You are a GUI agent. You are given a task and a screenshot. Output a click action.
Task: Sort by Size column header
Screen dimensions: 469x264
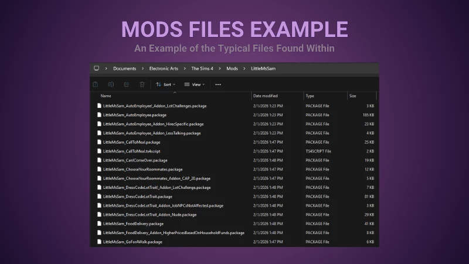tap(353, 96)
